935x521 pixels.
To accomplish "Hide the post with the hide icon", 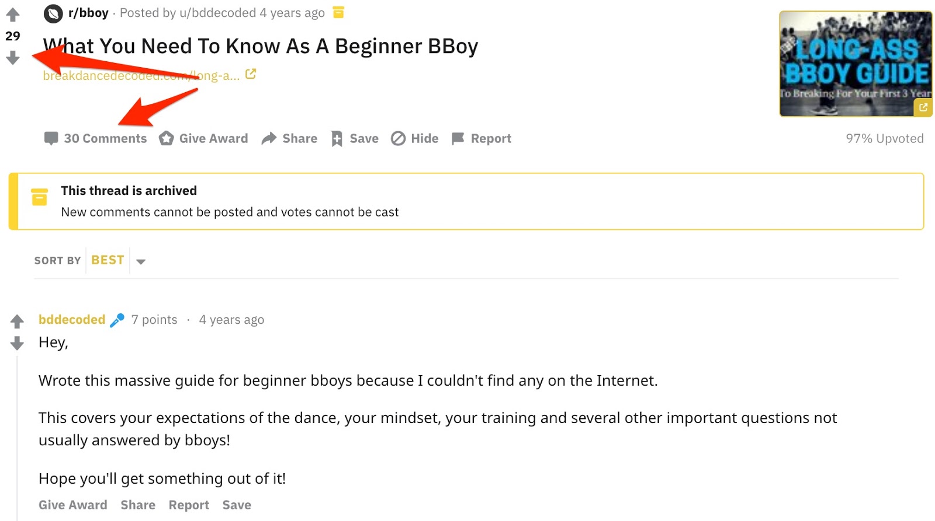I will click(x=398, y=138).
